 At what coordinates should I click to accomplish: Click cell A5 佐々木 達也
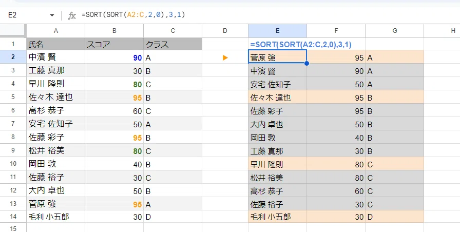(56, 97)
